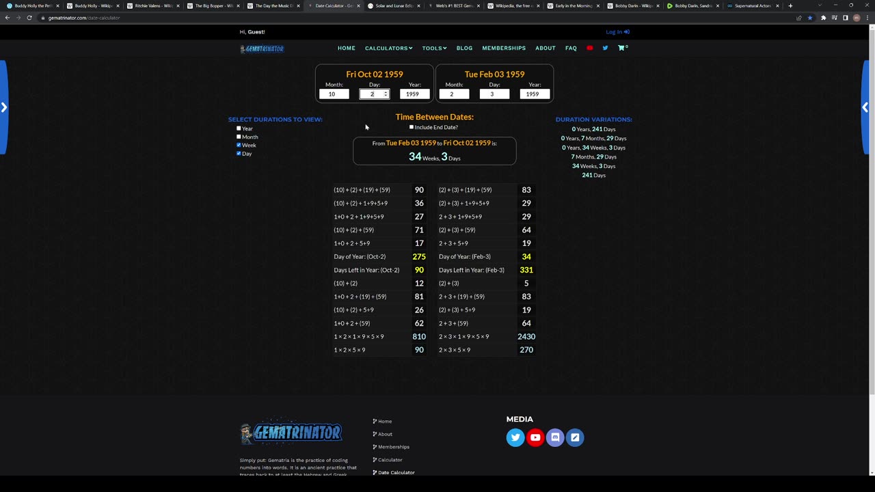Open FAQ in navigation

point(571,48)
